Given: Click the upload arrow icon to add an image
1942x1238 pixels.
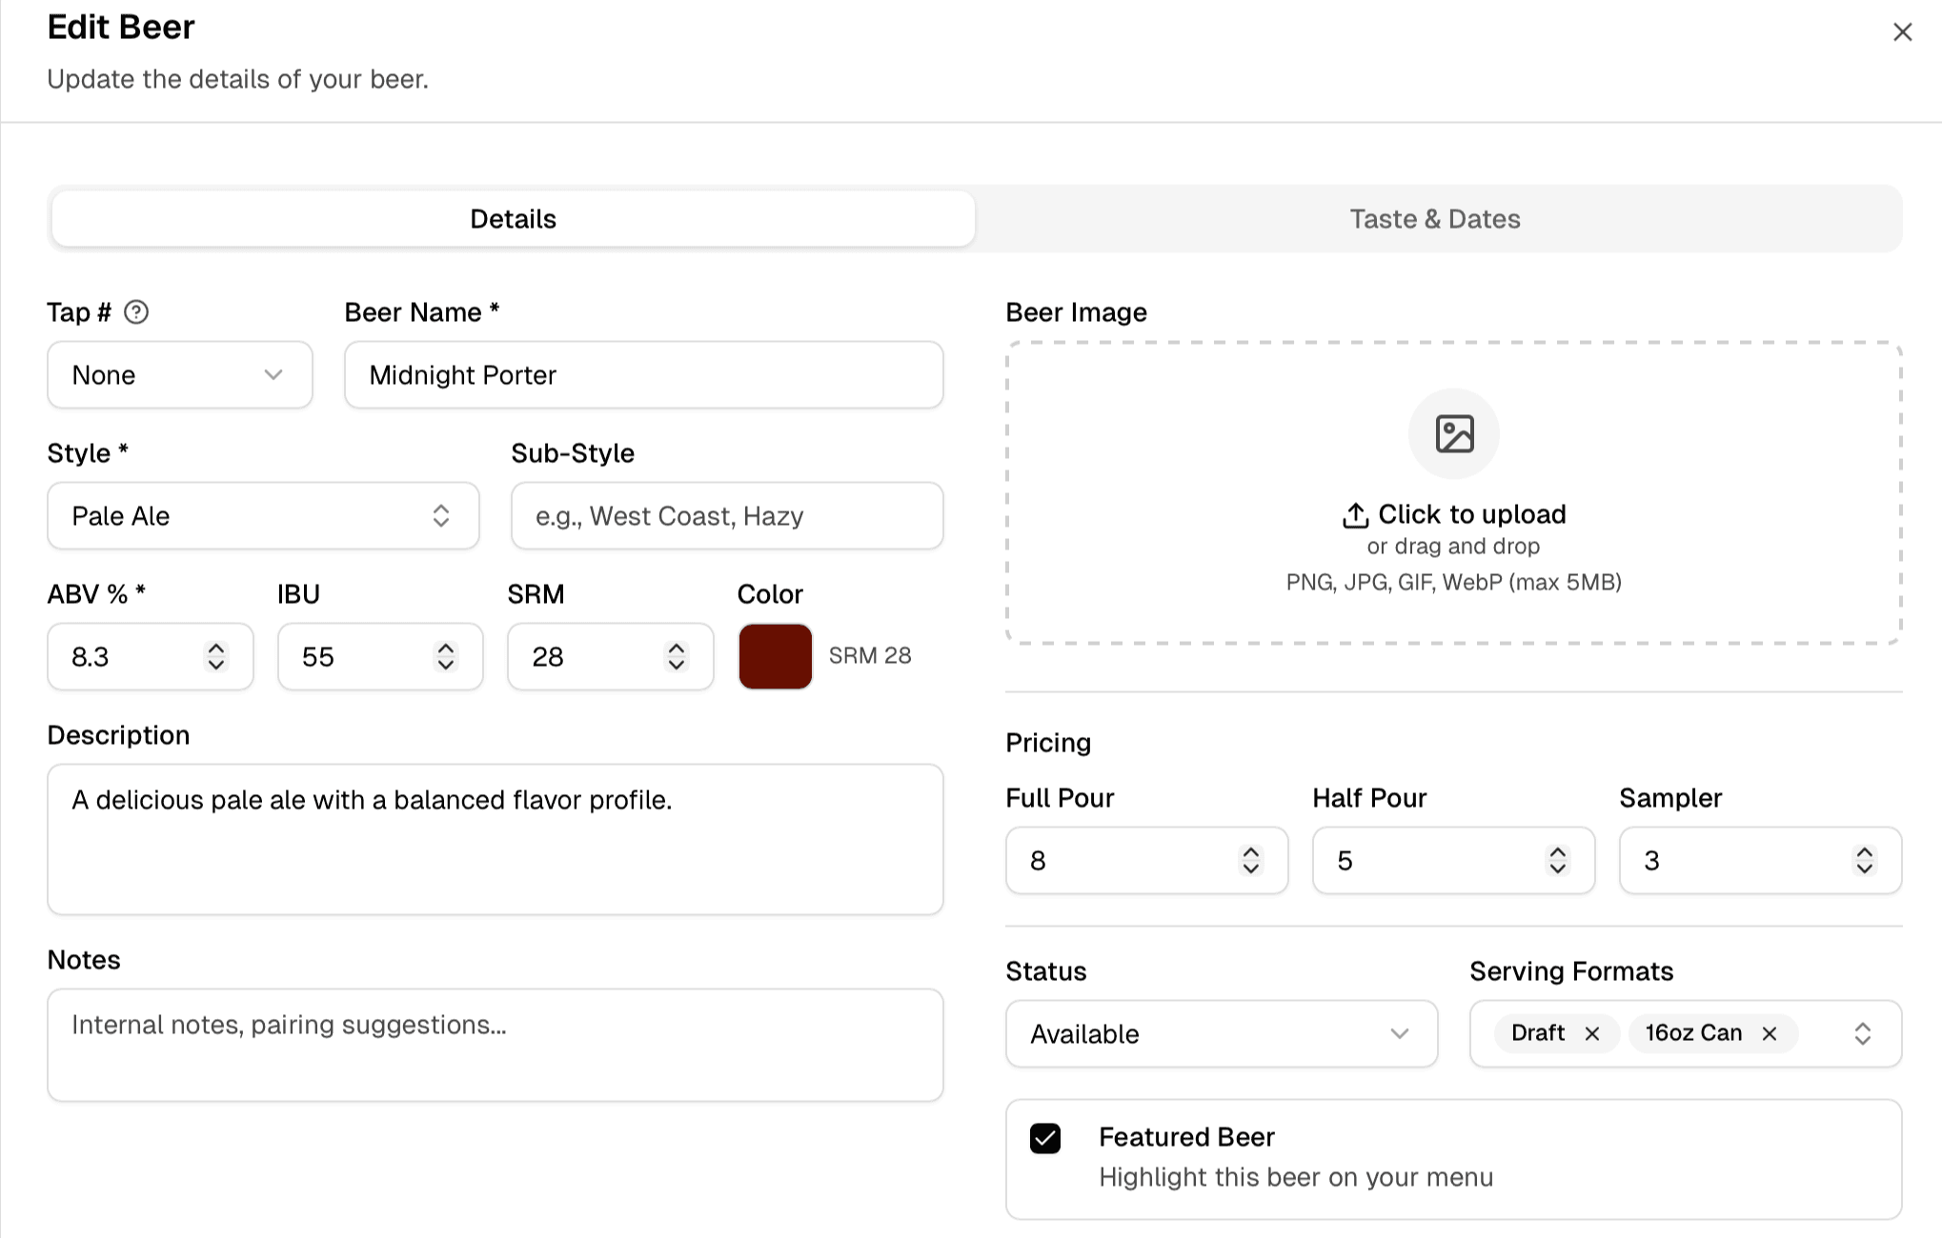Looking at the screenshot, I should pos(1354,513).
